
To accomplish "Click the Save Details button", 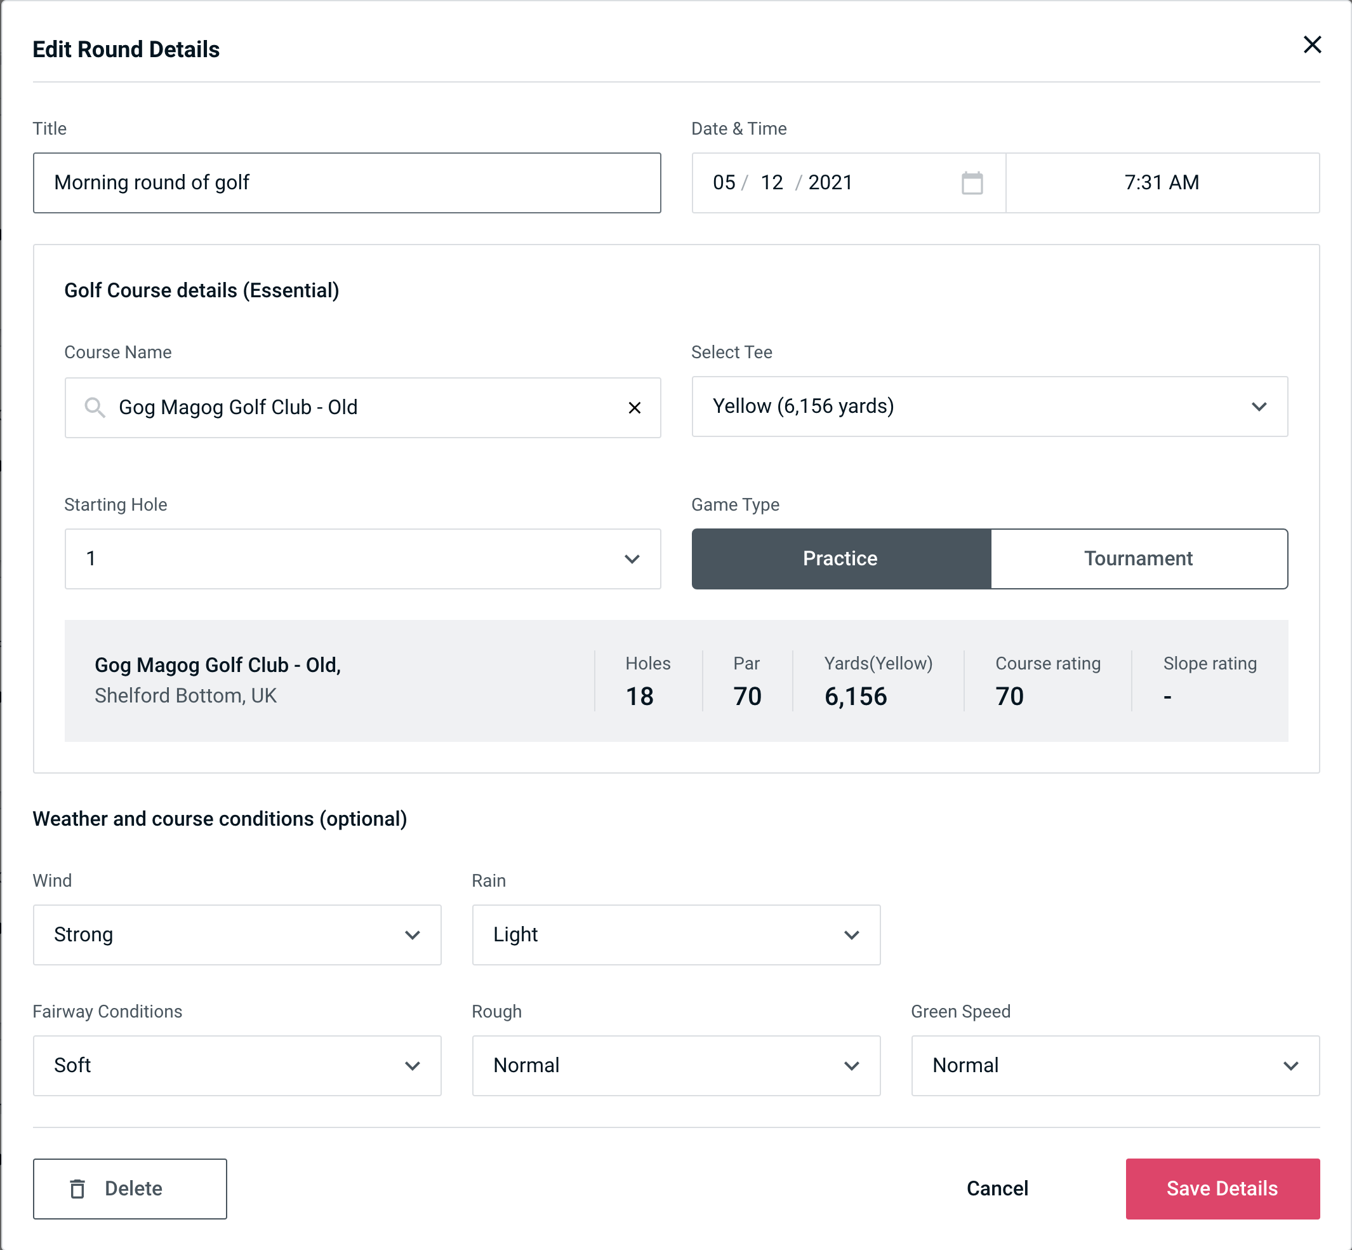I will pyautogui.click(x=1221, y=1188).
